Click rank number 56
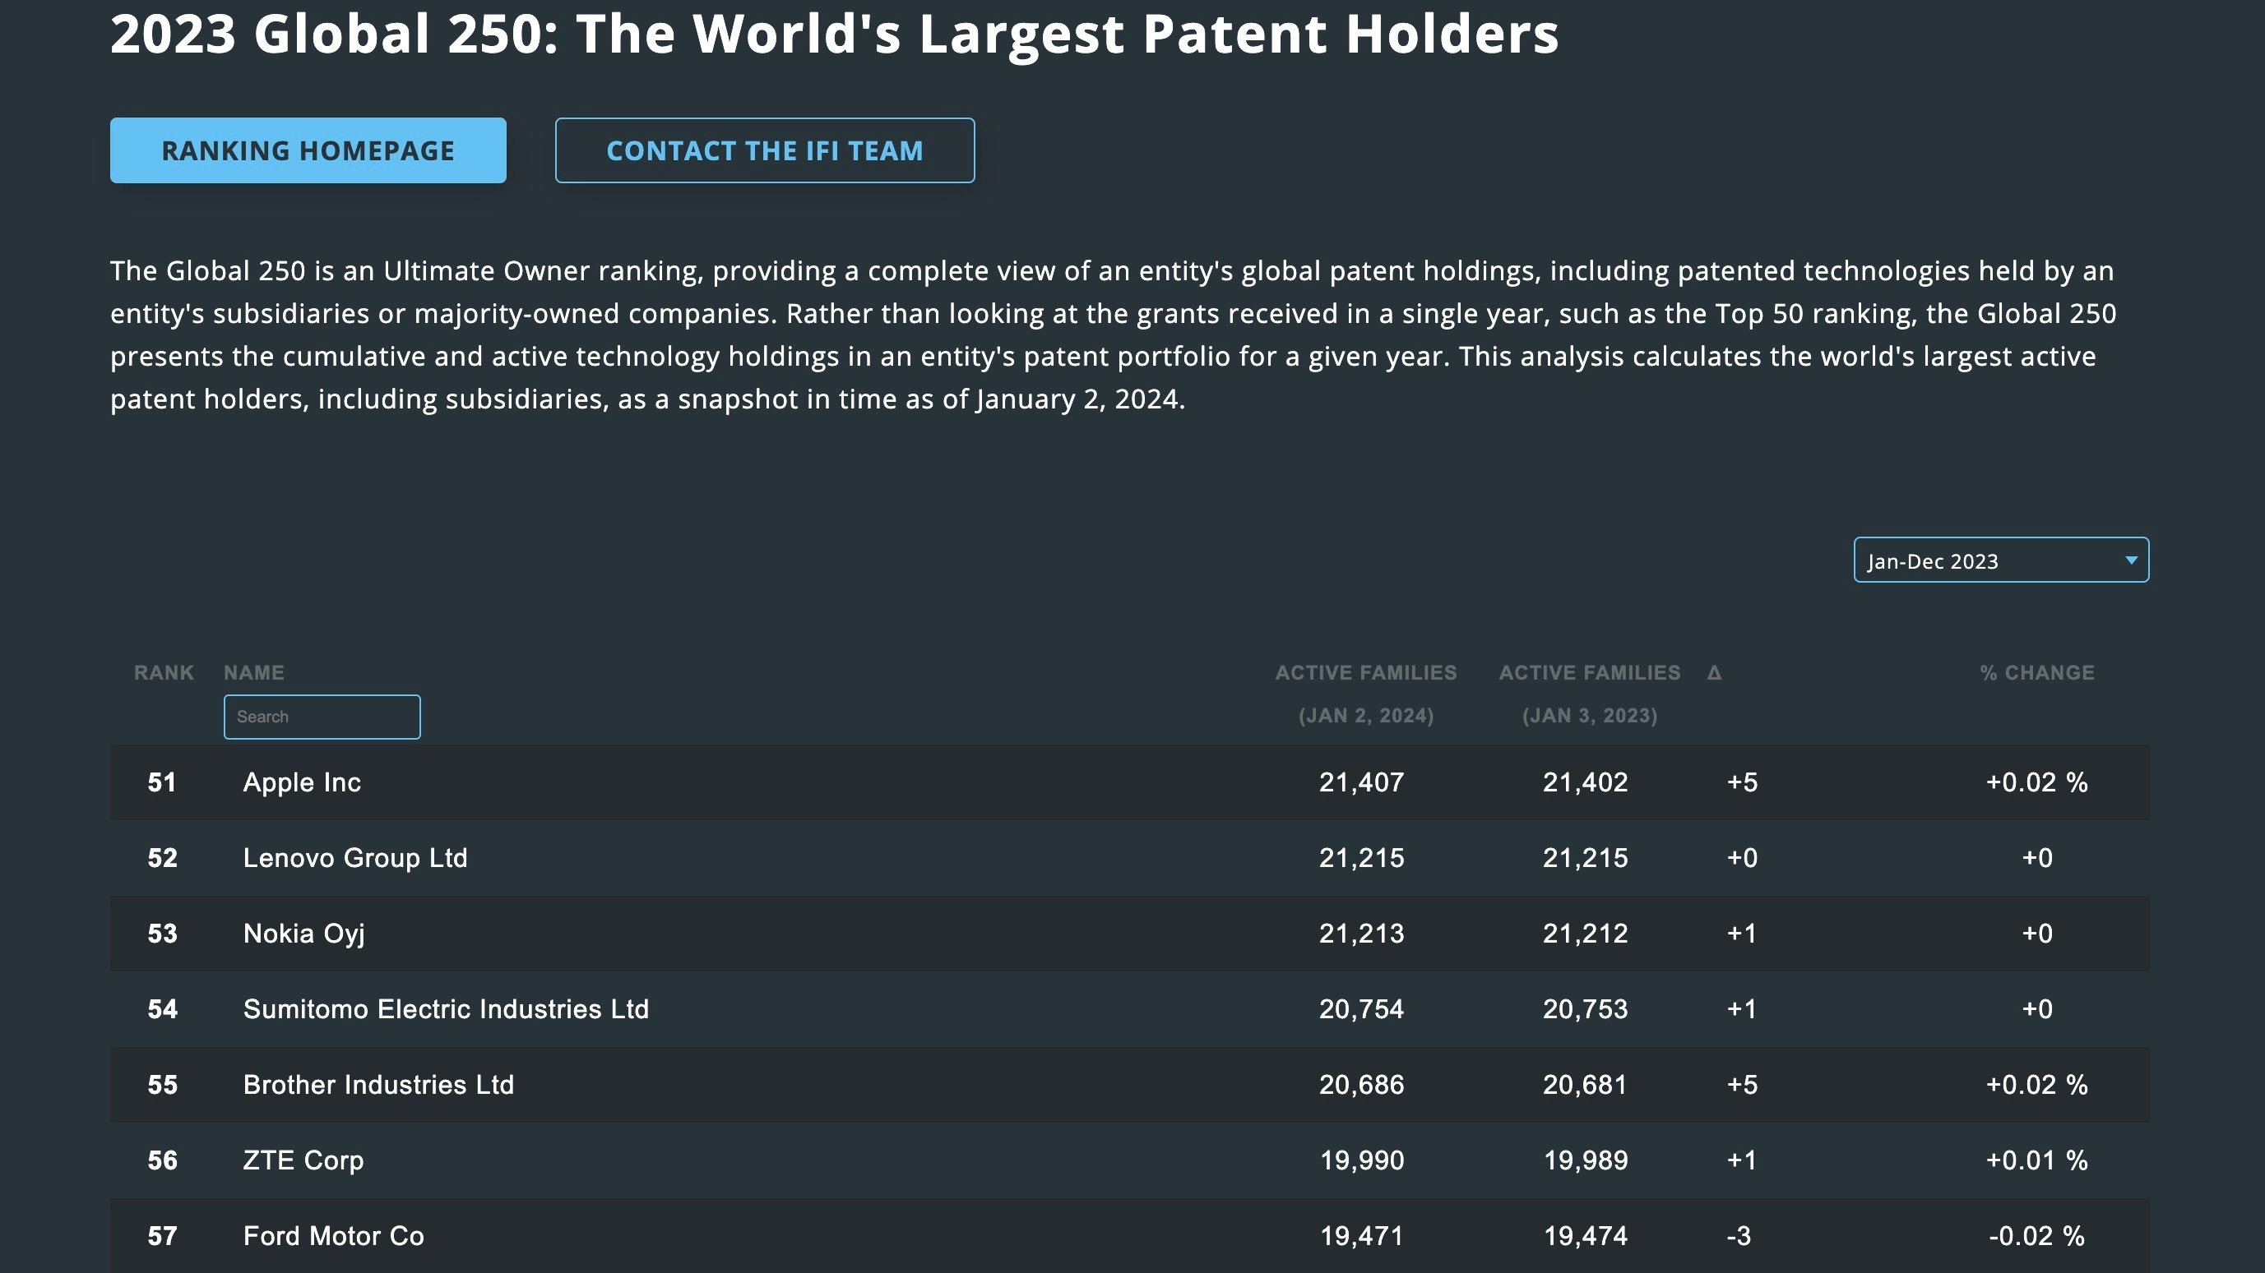 click(x=162, y=1160)
